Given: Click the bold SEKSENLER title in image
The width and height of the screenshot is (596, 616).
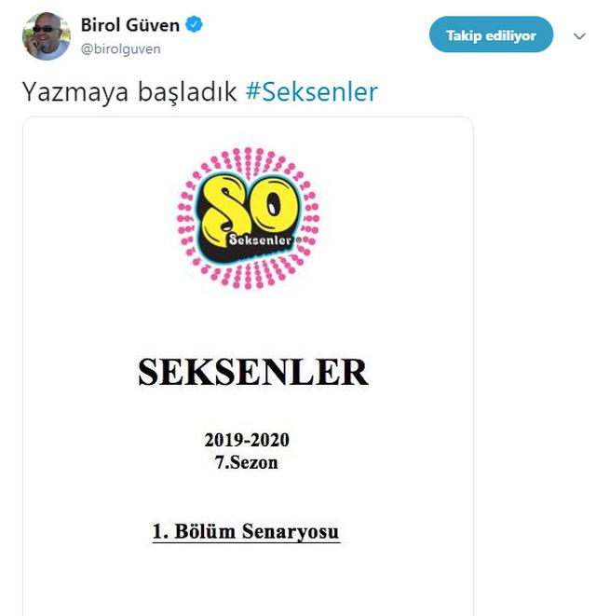Looking at the screenshot, I should point(252,373).
